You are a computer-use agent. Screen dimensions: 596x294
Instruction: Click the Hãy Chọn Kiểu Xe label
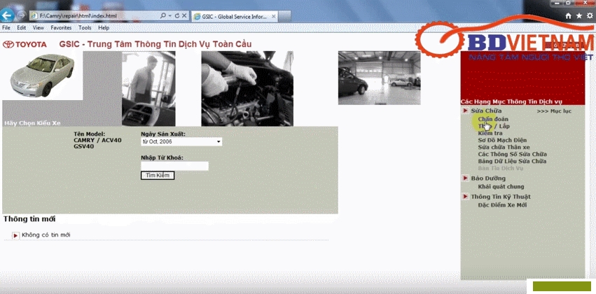tap(32, 123)
